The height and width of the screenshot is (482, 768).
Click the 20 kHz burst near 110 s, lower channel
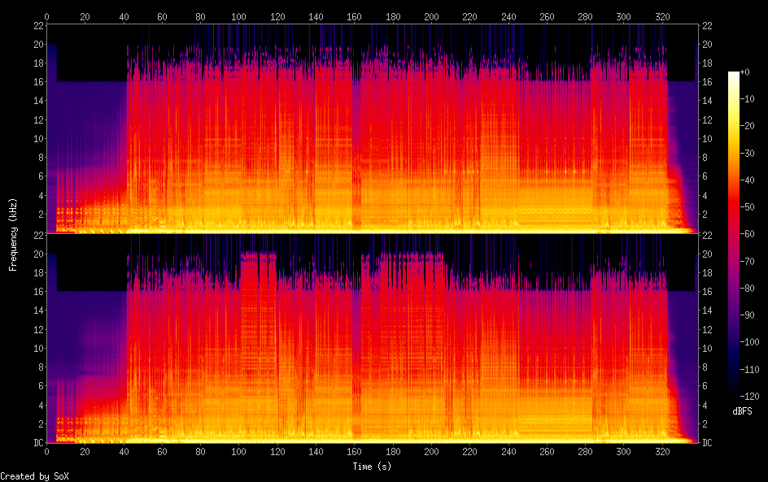tap(259, 260)
